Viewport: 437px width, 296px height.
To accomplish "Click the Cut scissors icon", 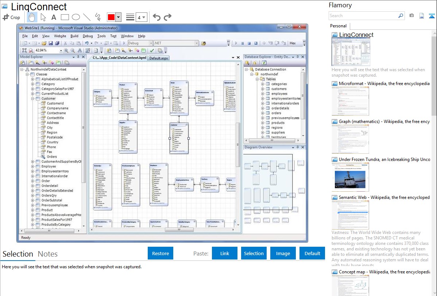I will tap(65, 43).
